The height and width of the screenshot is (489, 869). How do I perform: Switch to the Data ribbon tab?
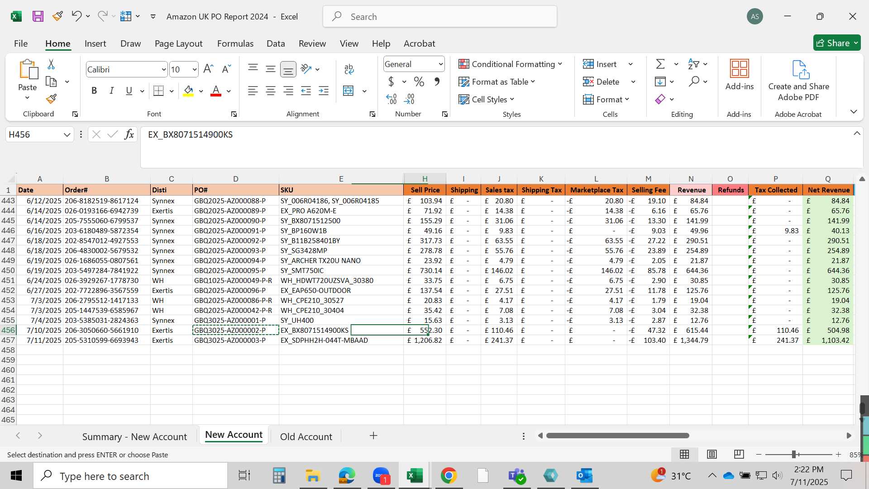pyautogui.click(x=276, y=43)
